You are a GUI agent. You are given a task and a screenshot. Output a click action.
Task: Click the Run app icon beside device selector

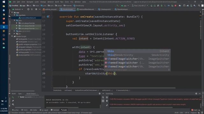point(151,6)
